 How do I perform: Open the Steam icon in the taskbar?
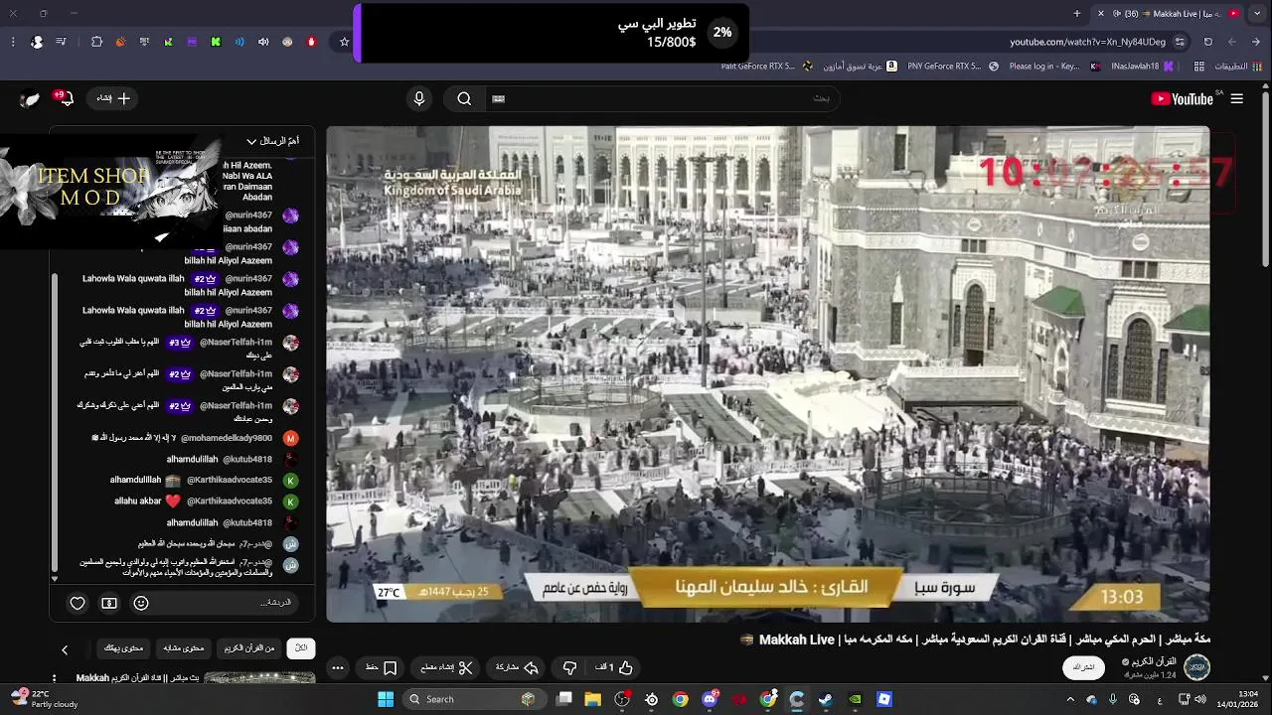point(825,699)
